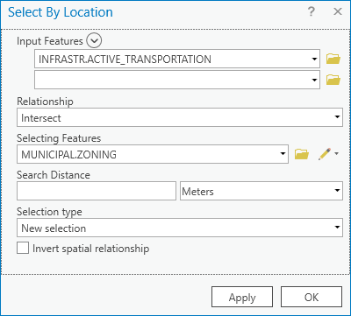351x316 pixels.
Task: Close the Select By Location dialog
Action: point(338,12)
